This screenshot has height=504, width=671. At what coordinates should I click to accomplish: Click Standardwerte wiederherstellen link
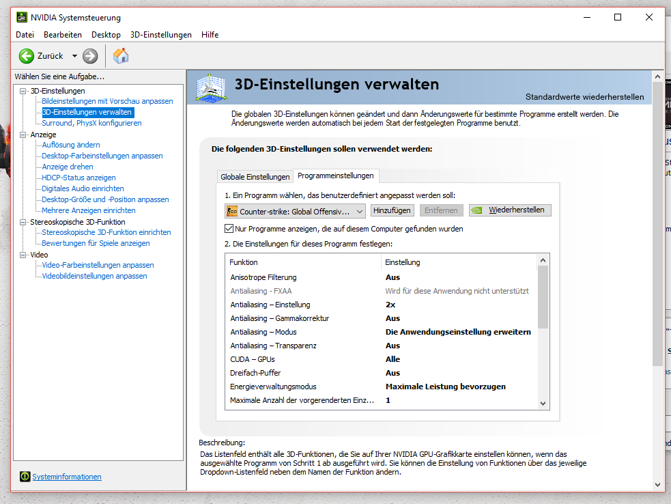click(x=584, y=97)
